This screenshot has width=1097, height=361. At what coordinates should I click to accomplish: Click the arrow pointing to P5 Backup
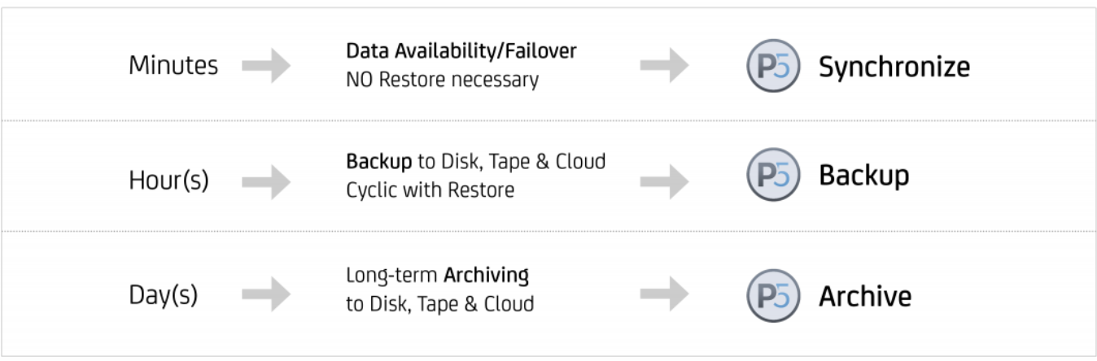pos(665,180)
